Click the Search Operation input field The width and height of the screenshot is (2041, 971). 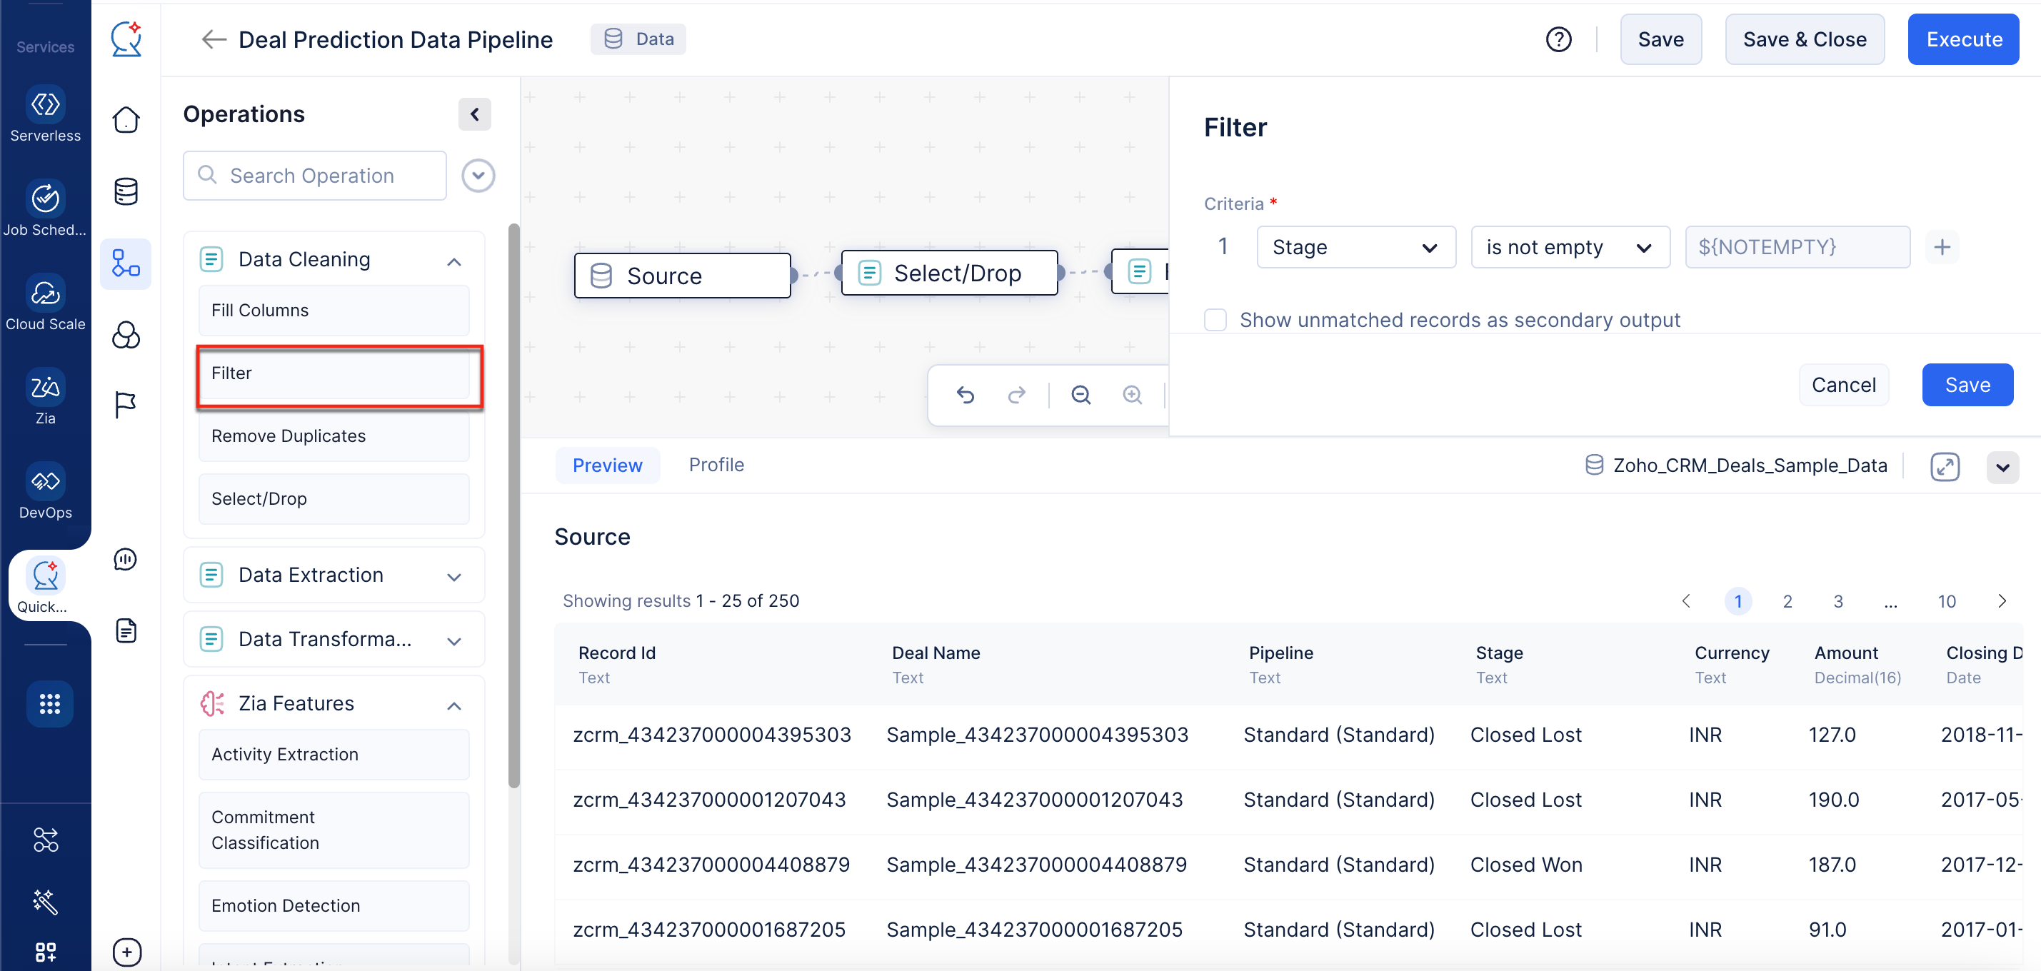314,176
